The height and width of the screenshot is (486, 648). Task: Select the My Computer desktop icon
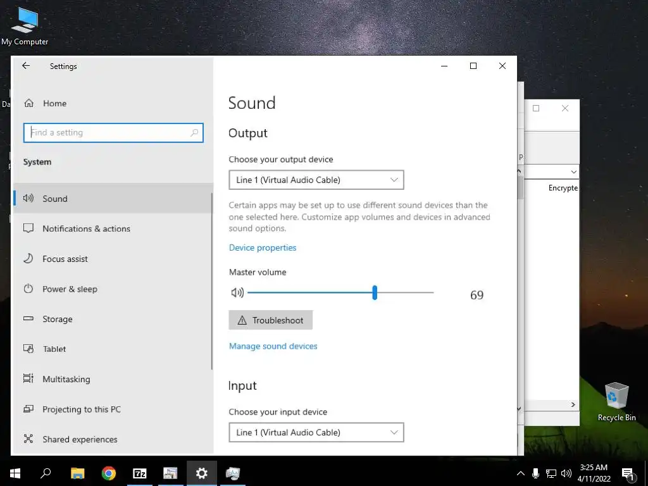point(25,26)
